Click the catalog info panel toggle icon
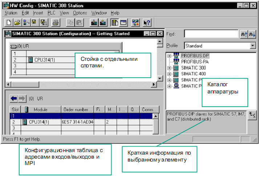Viewport: 259px width, 176px height. point(252,115)
